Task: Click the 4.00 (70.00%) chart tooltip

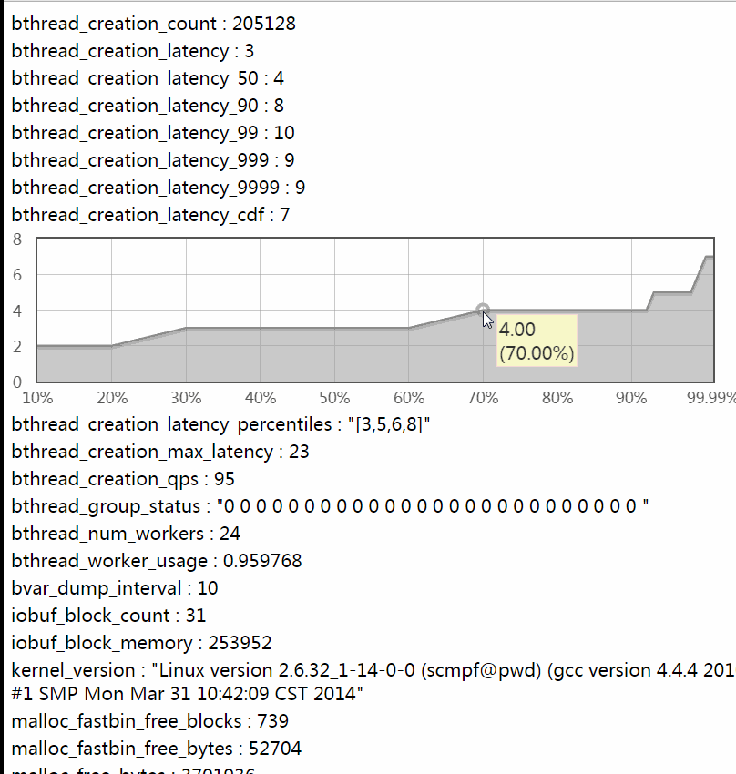Action: pos(537,341)
